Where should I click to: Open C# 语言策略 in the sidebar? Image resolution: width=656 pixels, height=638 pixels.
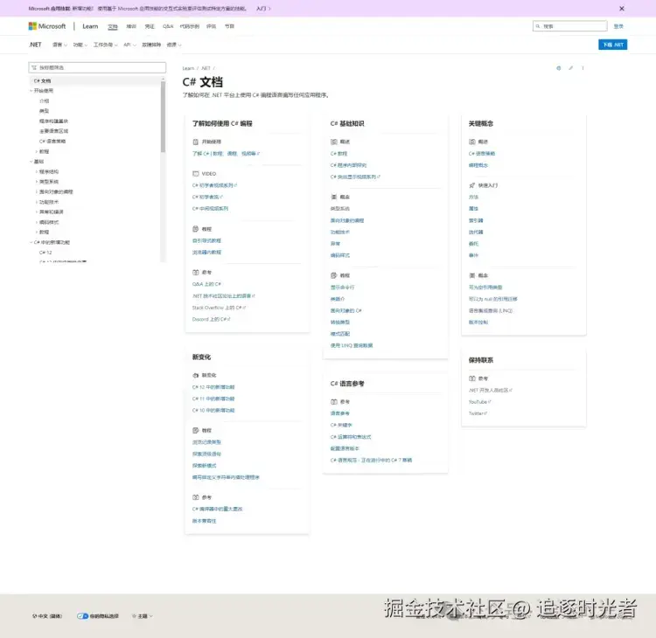coord(52,142)
